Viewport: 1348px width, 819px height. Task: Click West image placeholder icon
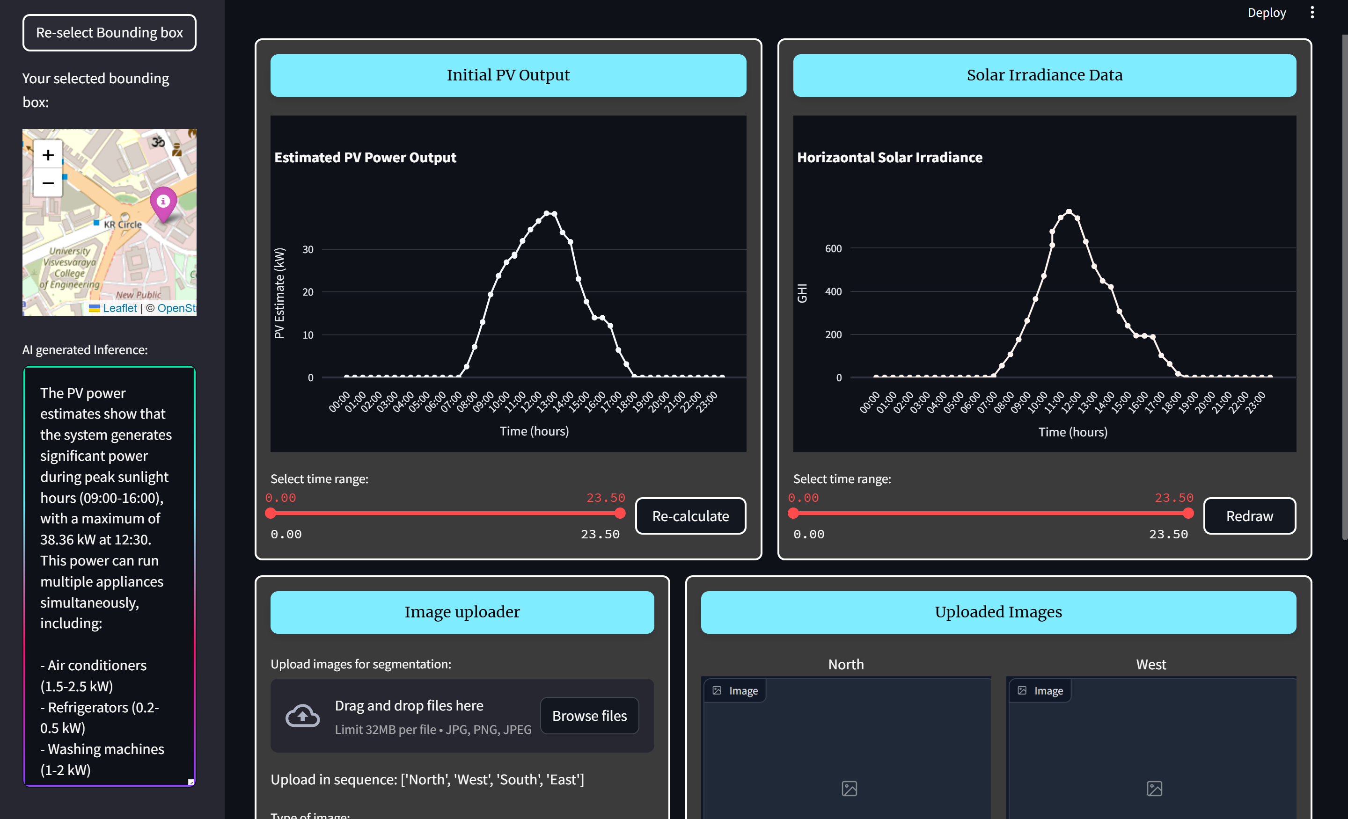pyautogui.click(x=1154, y=788)
